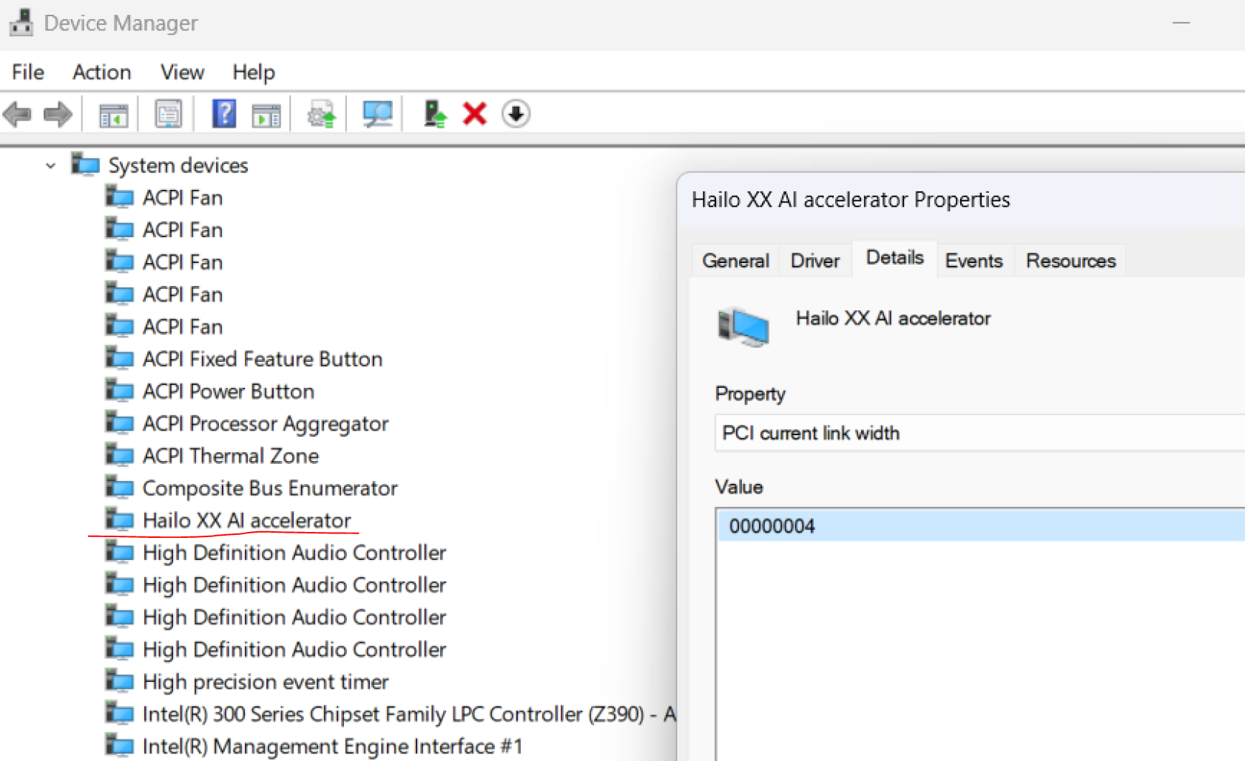Show/hide console tree toolbar icon
Image resolution: width=1245 pixels, height=761 pixels.
tap(113, 115)
